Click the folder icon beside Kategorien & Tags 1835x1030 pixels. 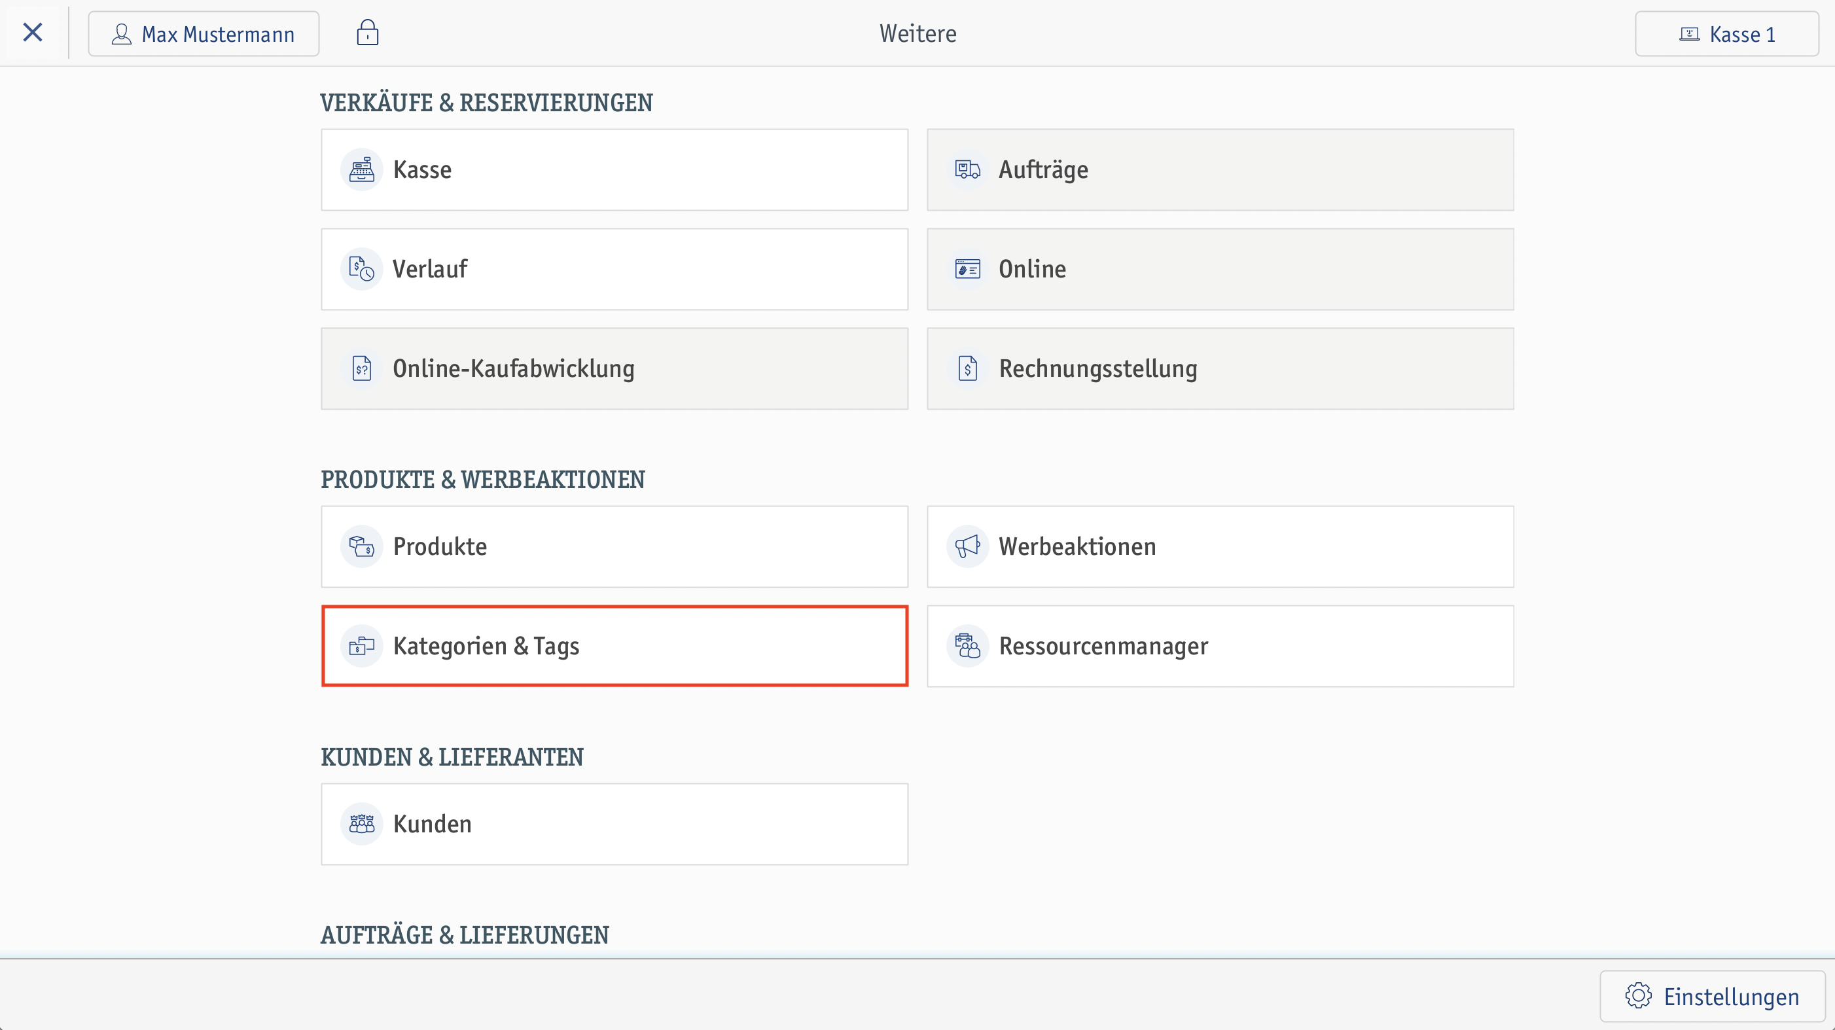coord(362,646)
